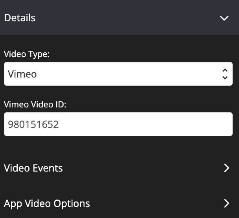Collapse the Details section chevron

[224, 18]
